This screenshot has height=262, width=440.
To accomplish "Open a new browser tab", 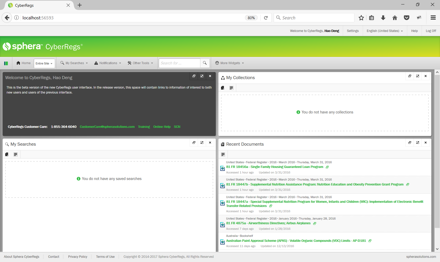I will 80,5.
